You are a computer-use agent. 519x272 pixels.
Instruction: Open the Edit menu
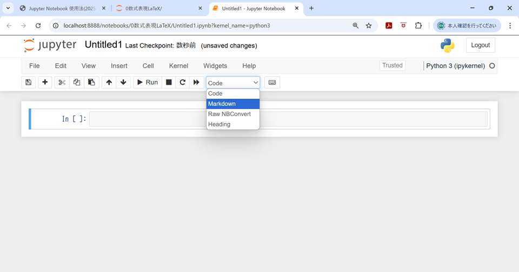click(61, 66)
